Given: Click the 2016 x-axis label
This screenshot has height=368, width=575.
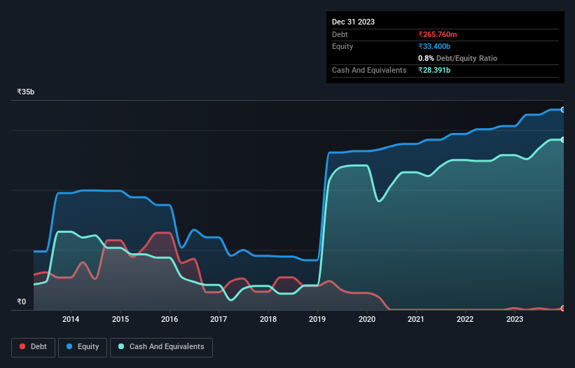Looking at the screenshot, I should (169, 319).
